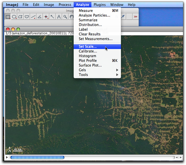Click the 40 km scale bar on image
The height and width of the screenshot is (165, 186).
click(x=18, y=150)
